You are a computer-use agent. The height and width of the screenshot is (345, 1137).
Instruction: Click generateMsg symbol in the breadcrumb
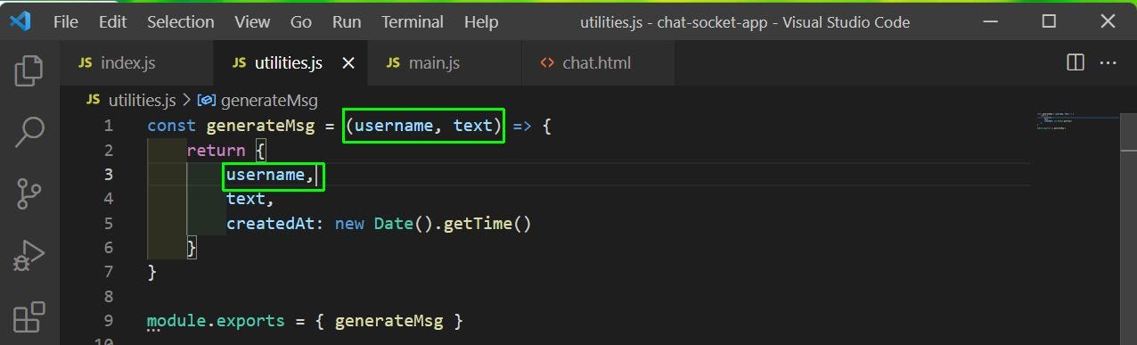pyautogui.click(x=268, y=100)
